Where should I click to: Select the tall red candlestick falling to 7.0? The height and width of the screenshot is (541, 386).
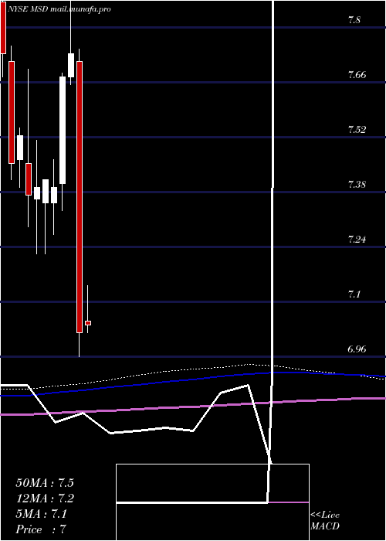pyautogui.click(x=80, y=197)
